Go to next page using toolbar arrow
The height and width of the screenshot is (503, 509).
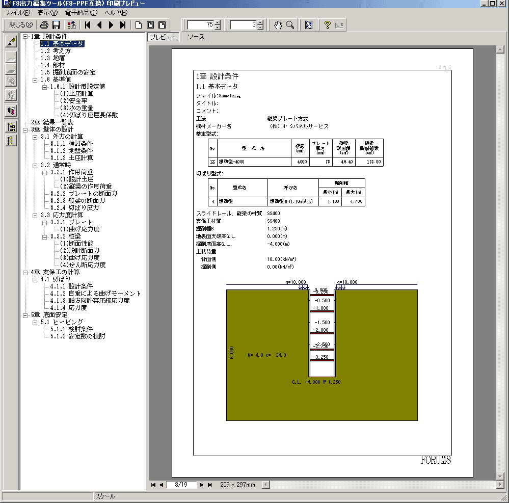[111, 25]
